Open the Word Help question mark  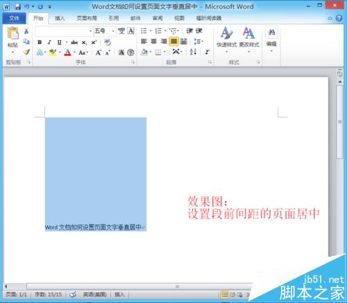(x=339, y=18)
